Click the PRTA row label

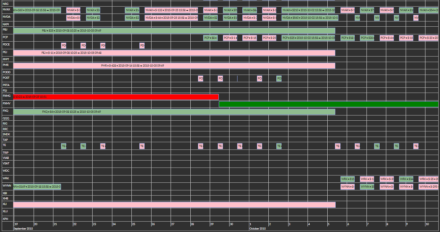click(x=6, y=85)
